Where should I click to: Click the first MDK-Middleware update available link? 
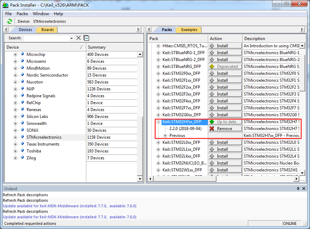70,206
